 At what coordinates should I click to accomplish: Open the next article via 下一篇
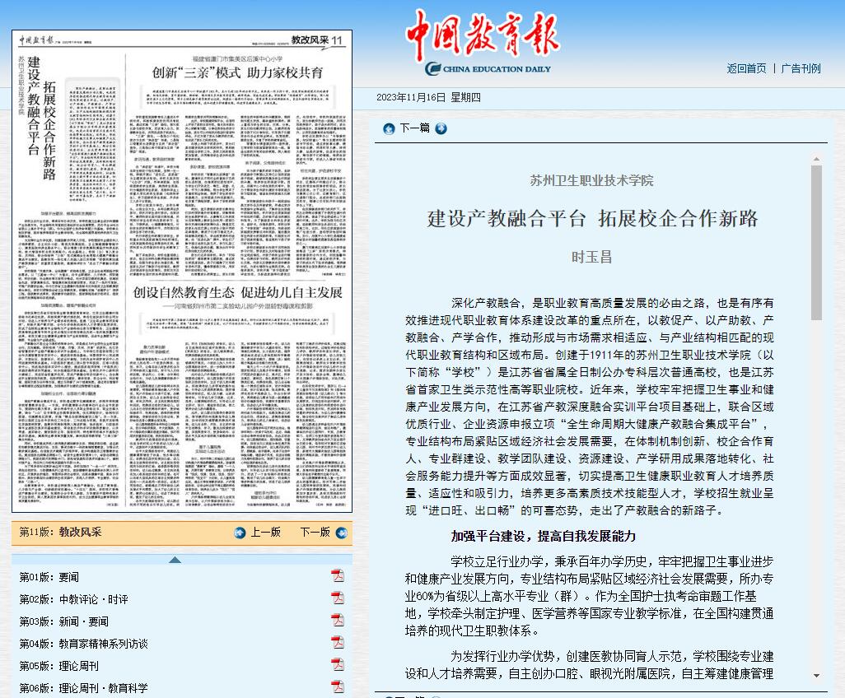point(414,128)
